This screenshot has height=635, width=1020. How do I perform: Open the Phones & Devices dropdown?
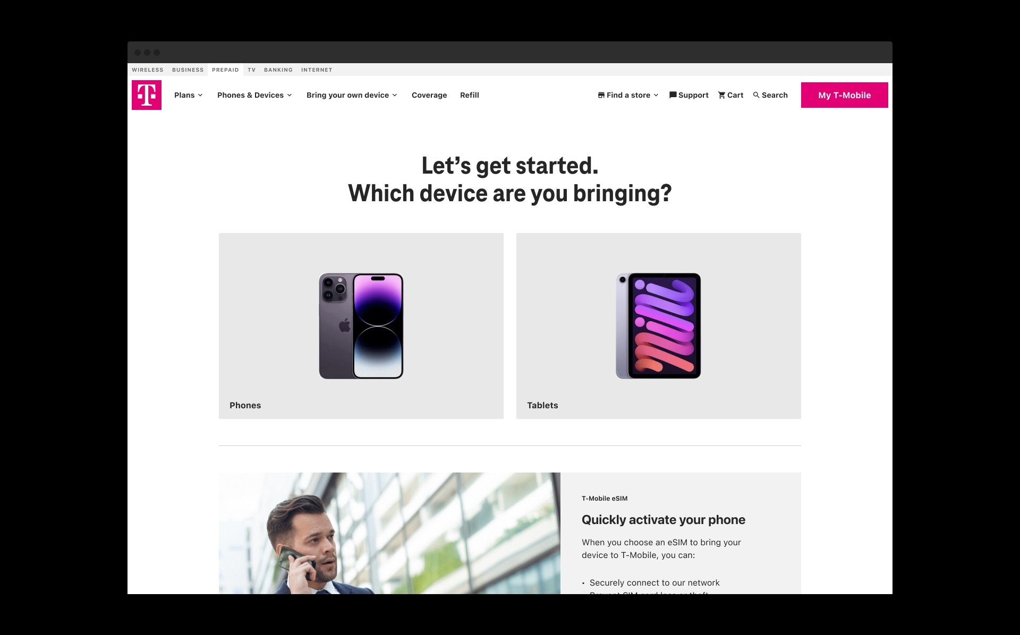(x=254, y=95)
